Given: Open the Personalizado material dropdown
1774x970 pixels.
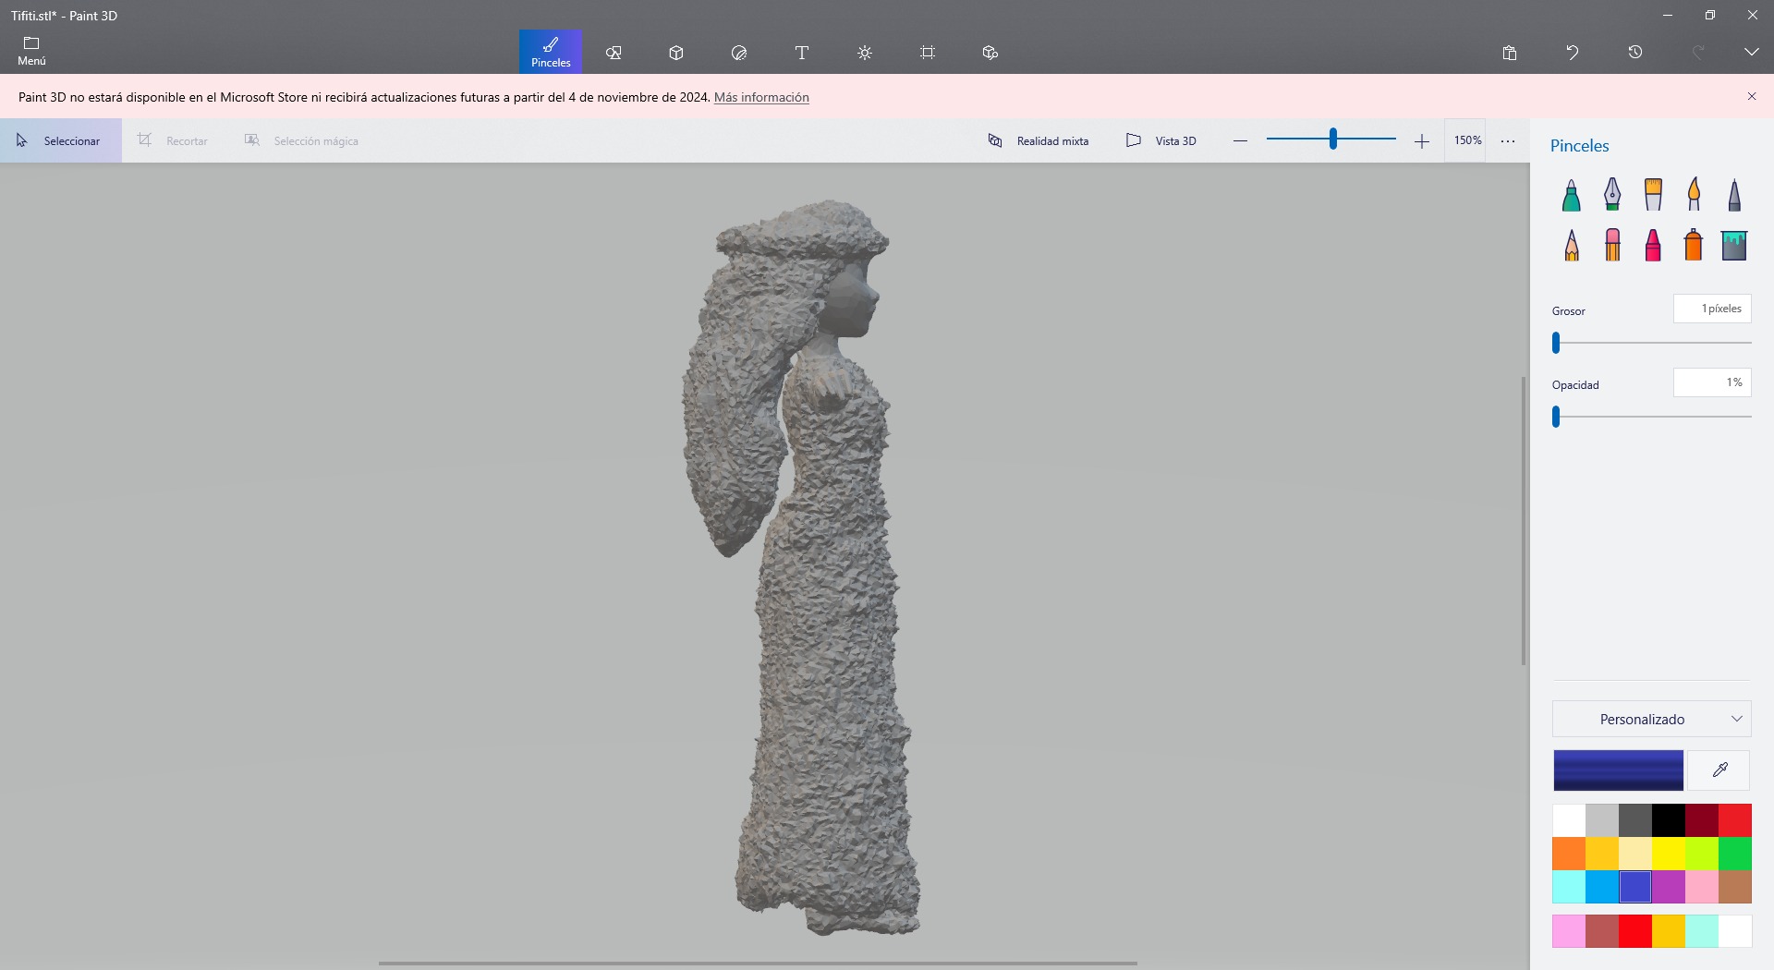Looking at the screenshot, I should pyautogui.click(x=1652, y=719).
